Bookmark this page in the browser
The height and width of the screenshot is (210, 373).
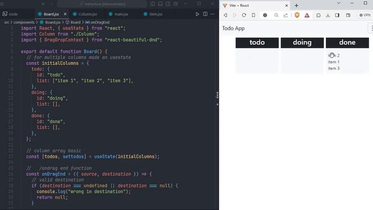[x=254, y=15]
